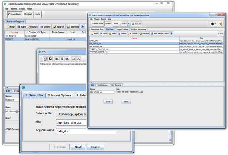Open Help menu in front window
The image size is (228, 155).
[x=109, y=19]
